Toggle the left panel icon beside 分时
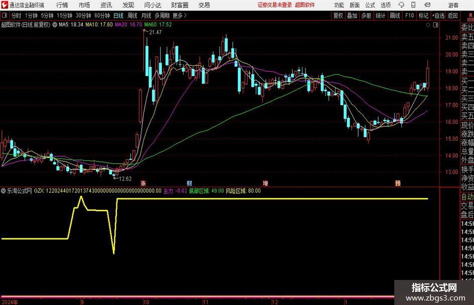 click(x=4, y=16)
